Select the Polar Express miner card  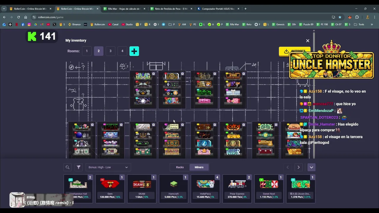click(237, 189)
